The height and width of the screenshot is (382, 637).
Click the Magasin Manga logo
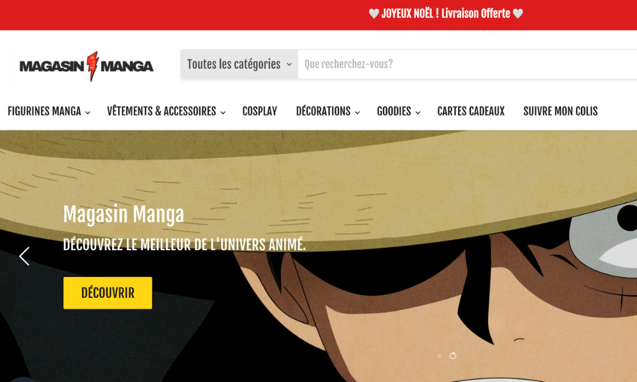click(86, 66)
